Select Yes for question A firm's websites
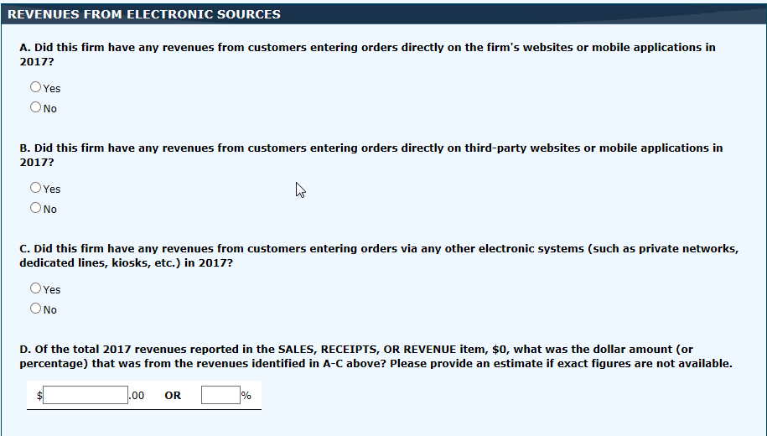 [35, 87]
